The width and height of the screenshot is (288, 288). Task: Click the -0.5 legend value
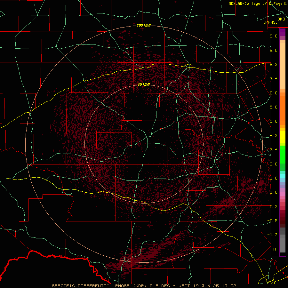click(x=272, y=221)
